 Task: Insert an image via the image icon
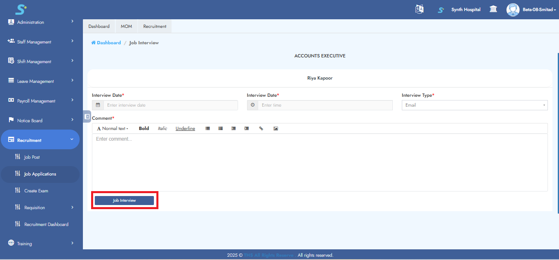pos(275,128)
